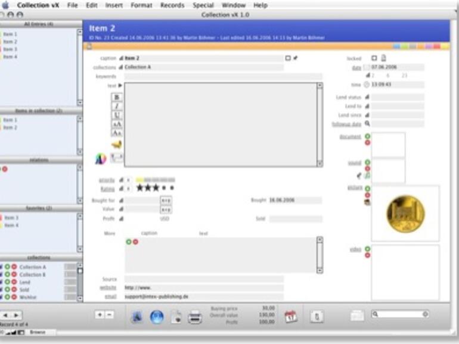Viewport: 459px width, 344px height.
Task: Go to next record with right arrow
Action: click(16, 315)
